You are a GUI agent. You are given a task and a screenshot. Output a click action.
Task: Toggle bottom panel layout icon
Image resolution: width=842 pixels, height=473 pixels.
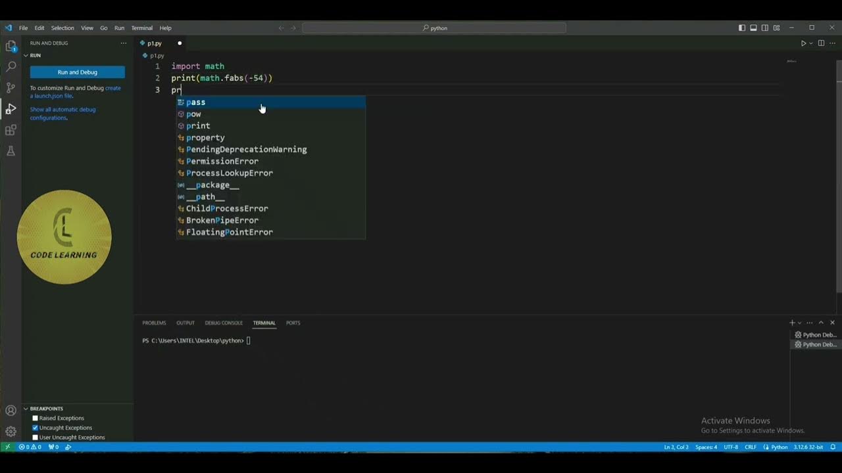(753, 28)
